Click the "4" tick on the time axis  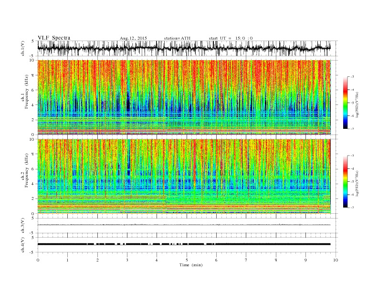pyautogui.click(x=157, y=260)
